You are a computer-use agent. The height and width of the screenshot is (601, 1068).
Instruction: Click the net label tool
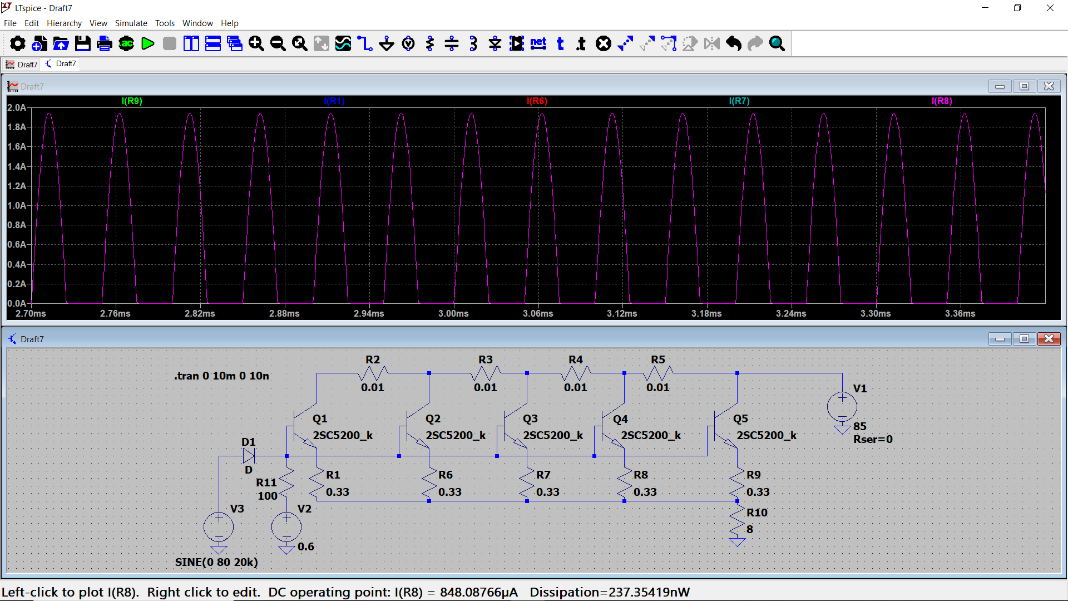pyautogui.click(x=538, y=43)
